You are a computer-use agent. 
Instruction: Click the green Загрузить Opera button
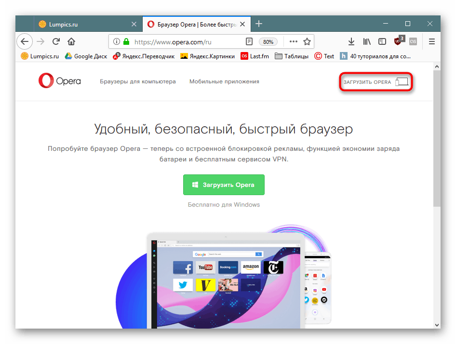point(224,185)
